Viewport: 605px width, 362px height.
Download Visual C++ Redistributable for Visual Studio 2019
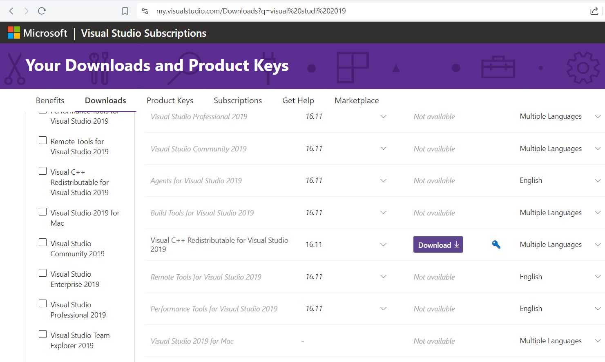438,244
